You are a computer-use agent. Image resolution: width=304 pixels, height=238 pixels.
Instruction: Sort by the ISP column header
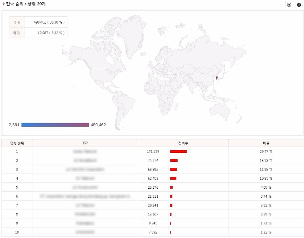tap(85, 143)
